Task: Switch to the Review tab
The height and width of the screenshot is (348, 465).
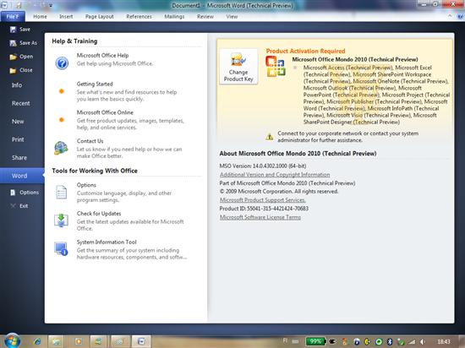Action: coord(205,17)
